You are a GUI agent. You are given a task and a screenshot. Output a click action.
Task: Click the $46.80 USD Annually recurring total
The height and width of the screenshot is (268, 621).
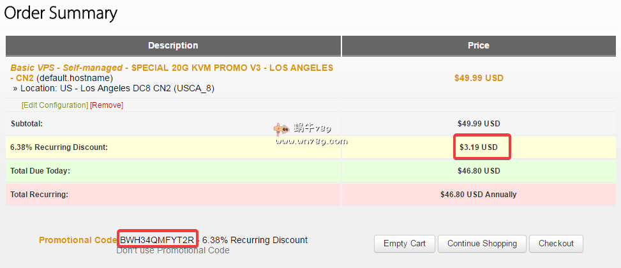point(479,195)
